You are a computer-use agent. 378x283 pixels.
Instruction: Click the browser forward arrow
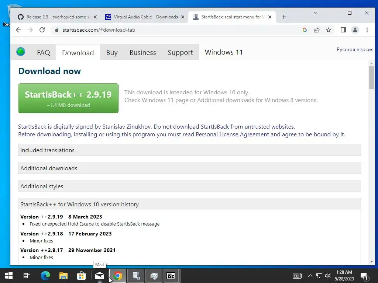click(30, 30)
